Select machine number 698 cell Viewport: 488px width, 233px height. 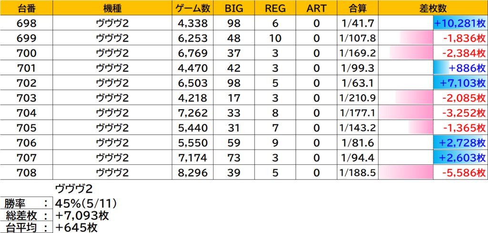click(26, 22)
